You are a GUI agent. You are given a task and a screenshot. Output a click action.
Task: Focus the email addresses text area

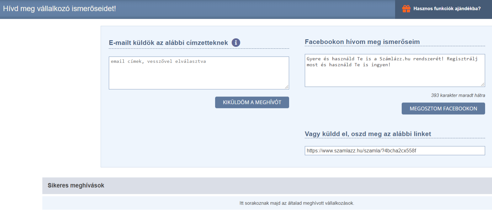click(x=198, y=73)
